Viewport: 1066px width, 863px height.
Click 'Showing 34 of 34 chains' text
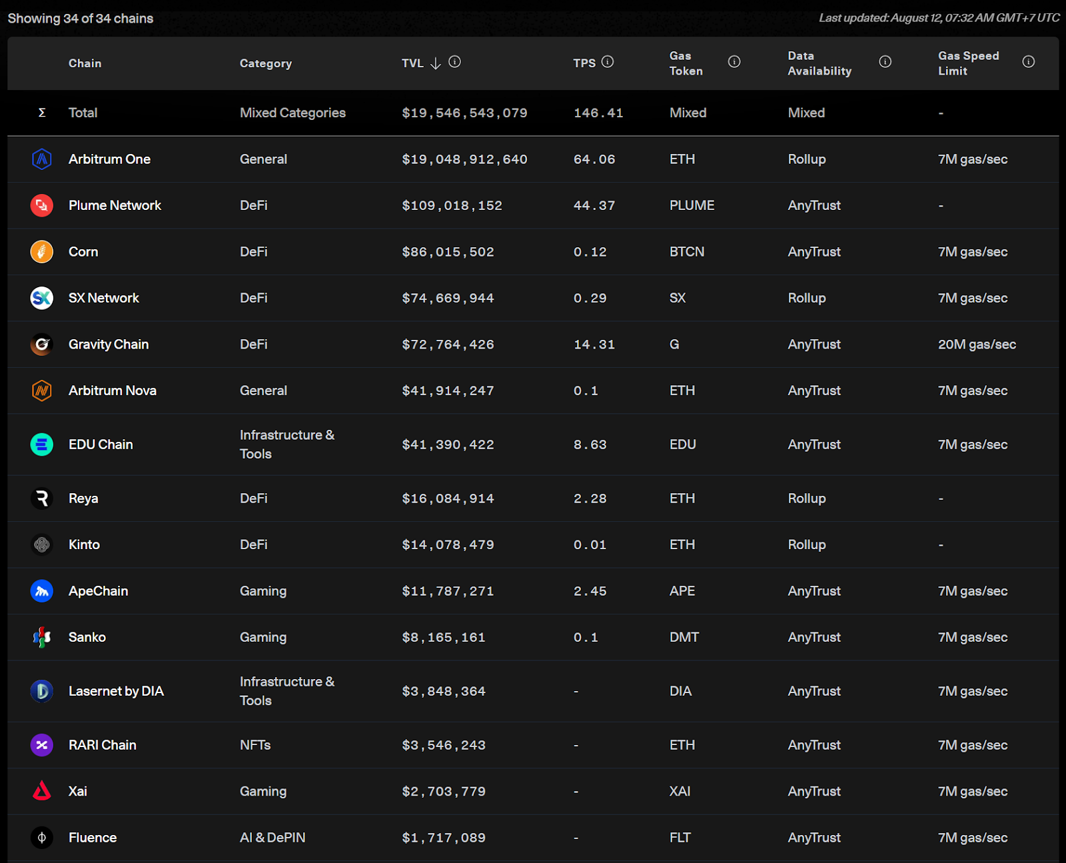[x=81, y=19]
